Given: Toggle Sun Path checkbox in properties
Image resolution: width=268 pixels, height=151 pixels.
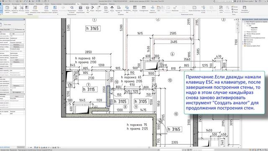Looking at the screenshot, I should click(11, 66).
